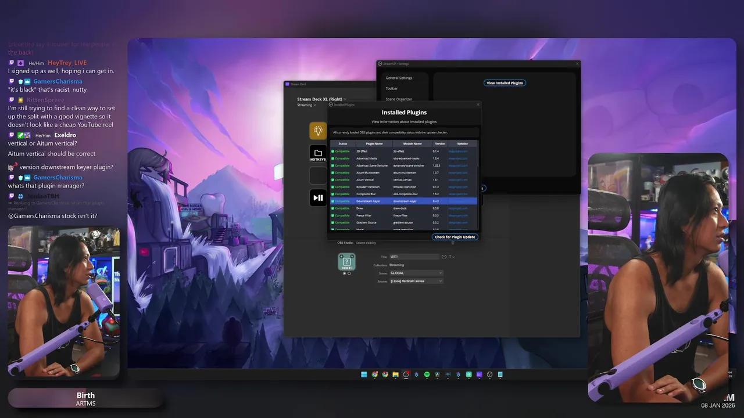744x418 pixels.
Task: Select first state radio under VERTI icon
Action: click(x=344, y=273)
